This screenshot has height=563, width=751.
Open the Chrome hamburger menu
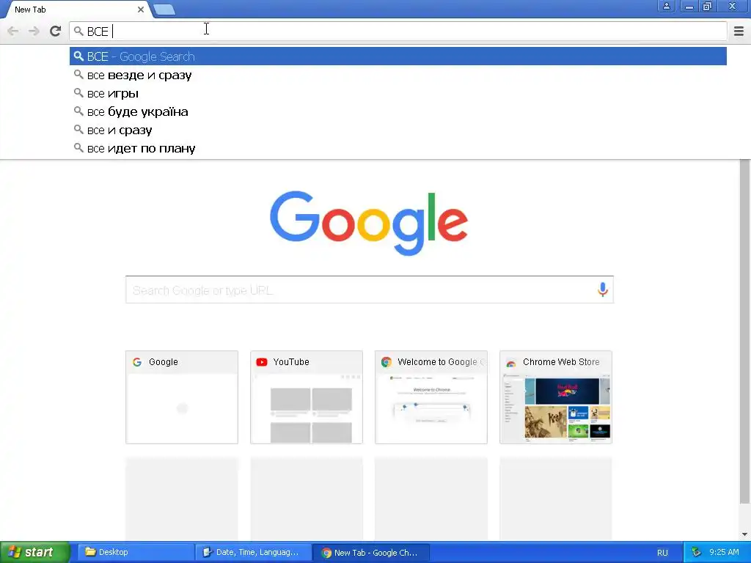click(x=739, y=31)
